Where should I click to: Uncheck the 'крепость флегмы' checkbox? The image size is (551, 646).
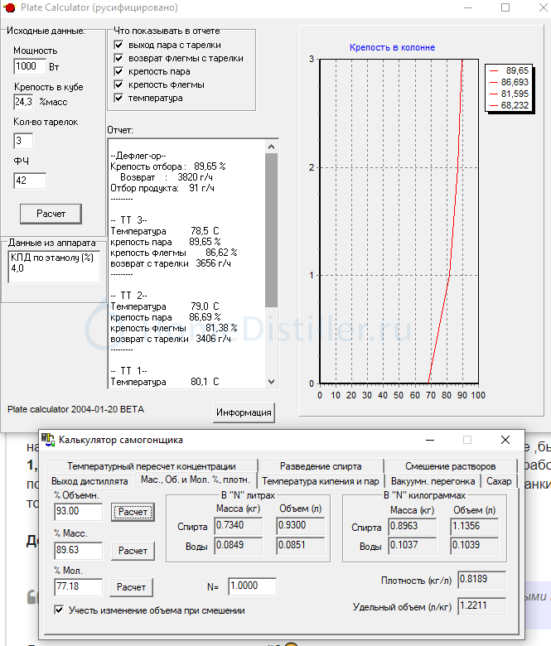tap(118, 84)
